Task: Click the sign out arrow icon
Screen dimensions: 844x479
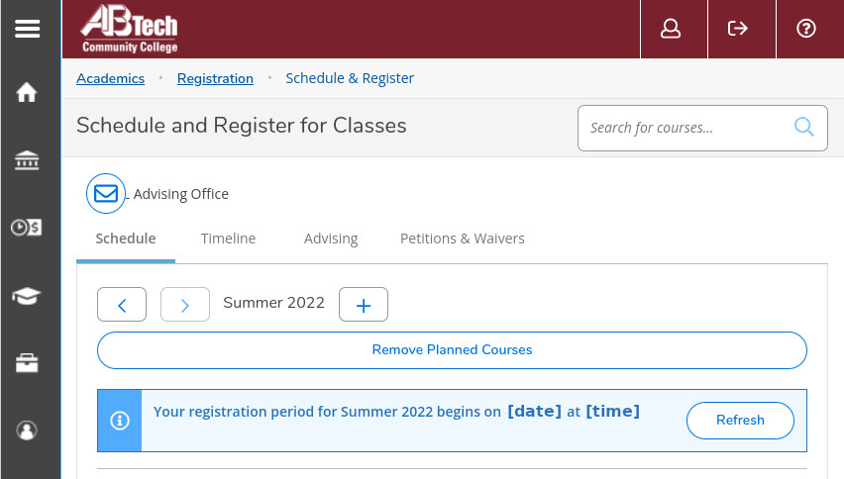Action: click(738, 29)
